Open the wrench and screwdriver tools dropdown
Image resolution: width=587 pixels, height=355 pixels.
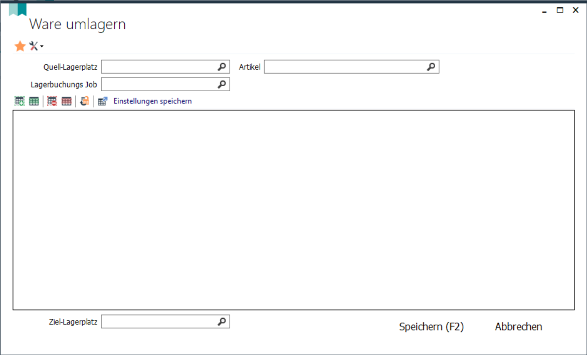[x=35, y=47]
